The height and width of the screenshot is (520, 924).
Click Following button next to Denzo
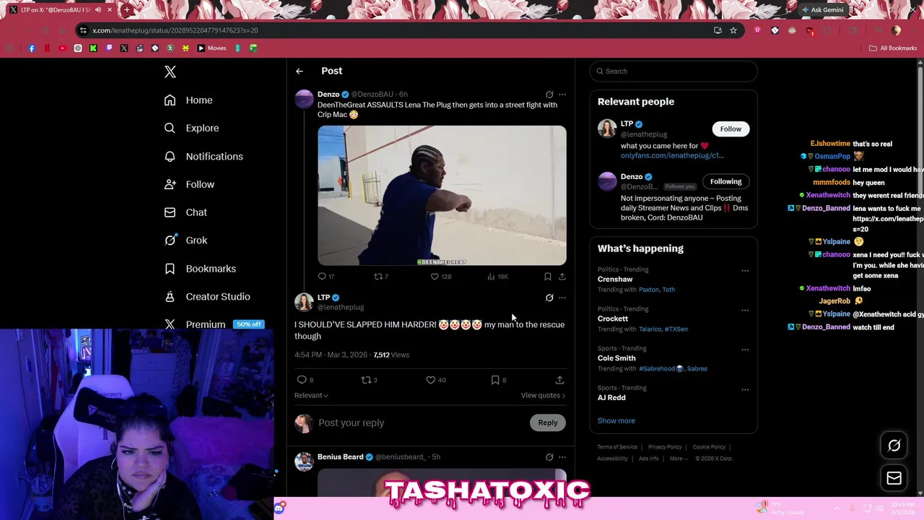coord(726,181)
